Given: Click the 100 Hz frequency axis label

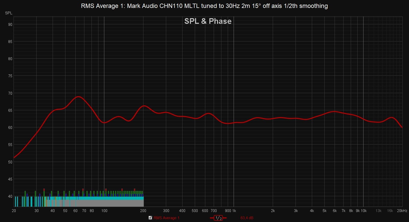Looking at the screenshot, I should [104, 211].
